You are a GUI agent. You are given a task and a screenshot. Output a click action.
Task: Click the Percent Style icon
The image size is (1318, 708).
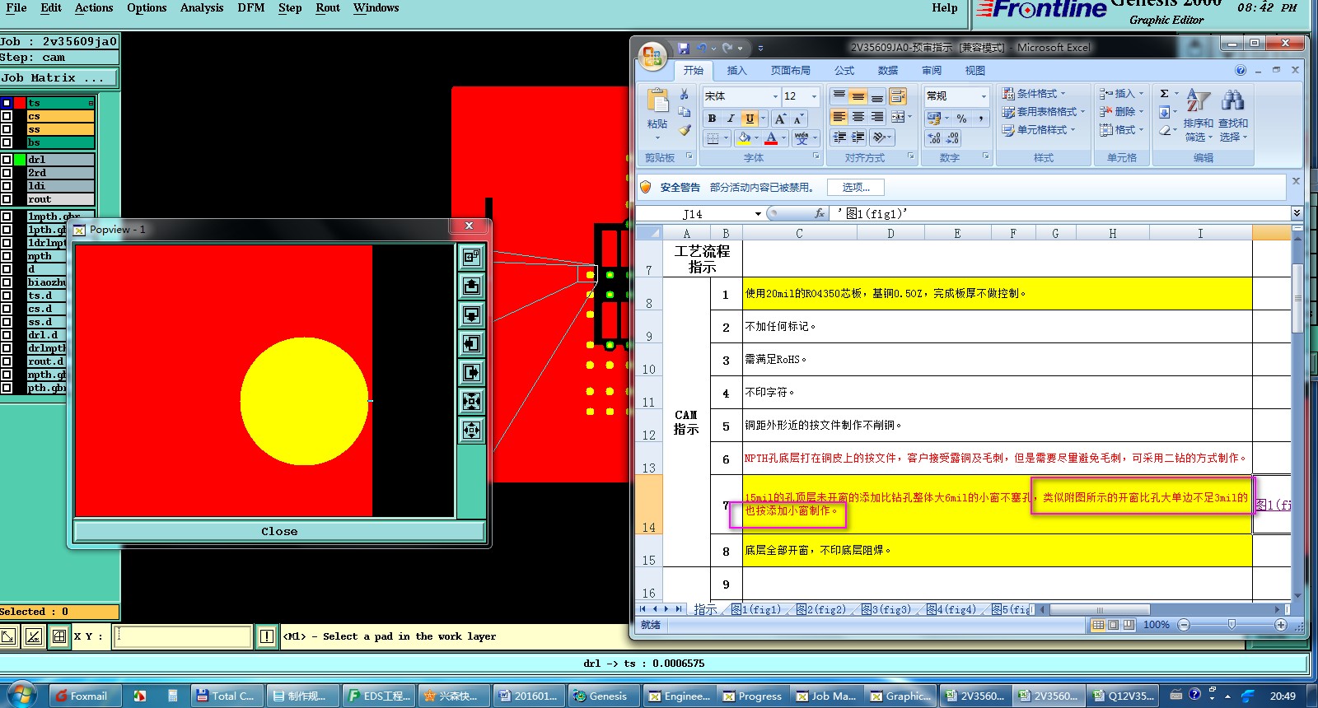point(961,119)
